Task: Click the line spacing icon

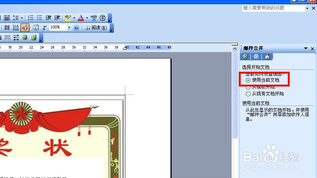Action: 16,18
